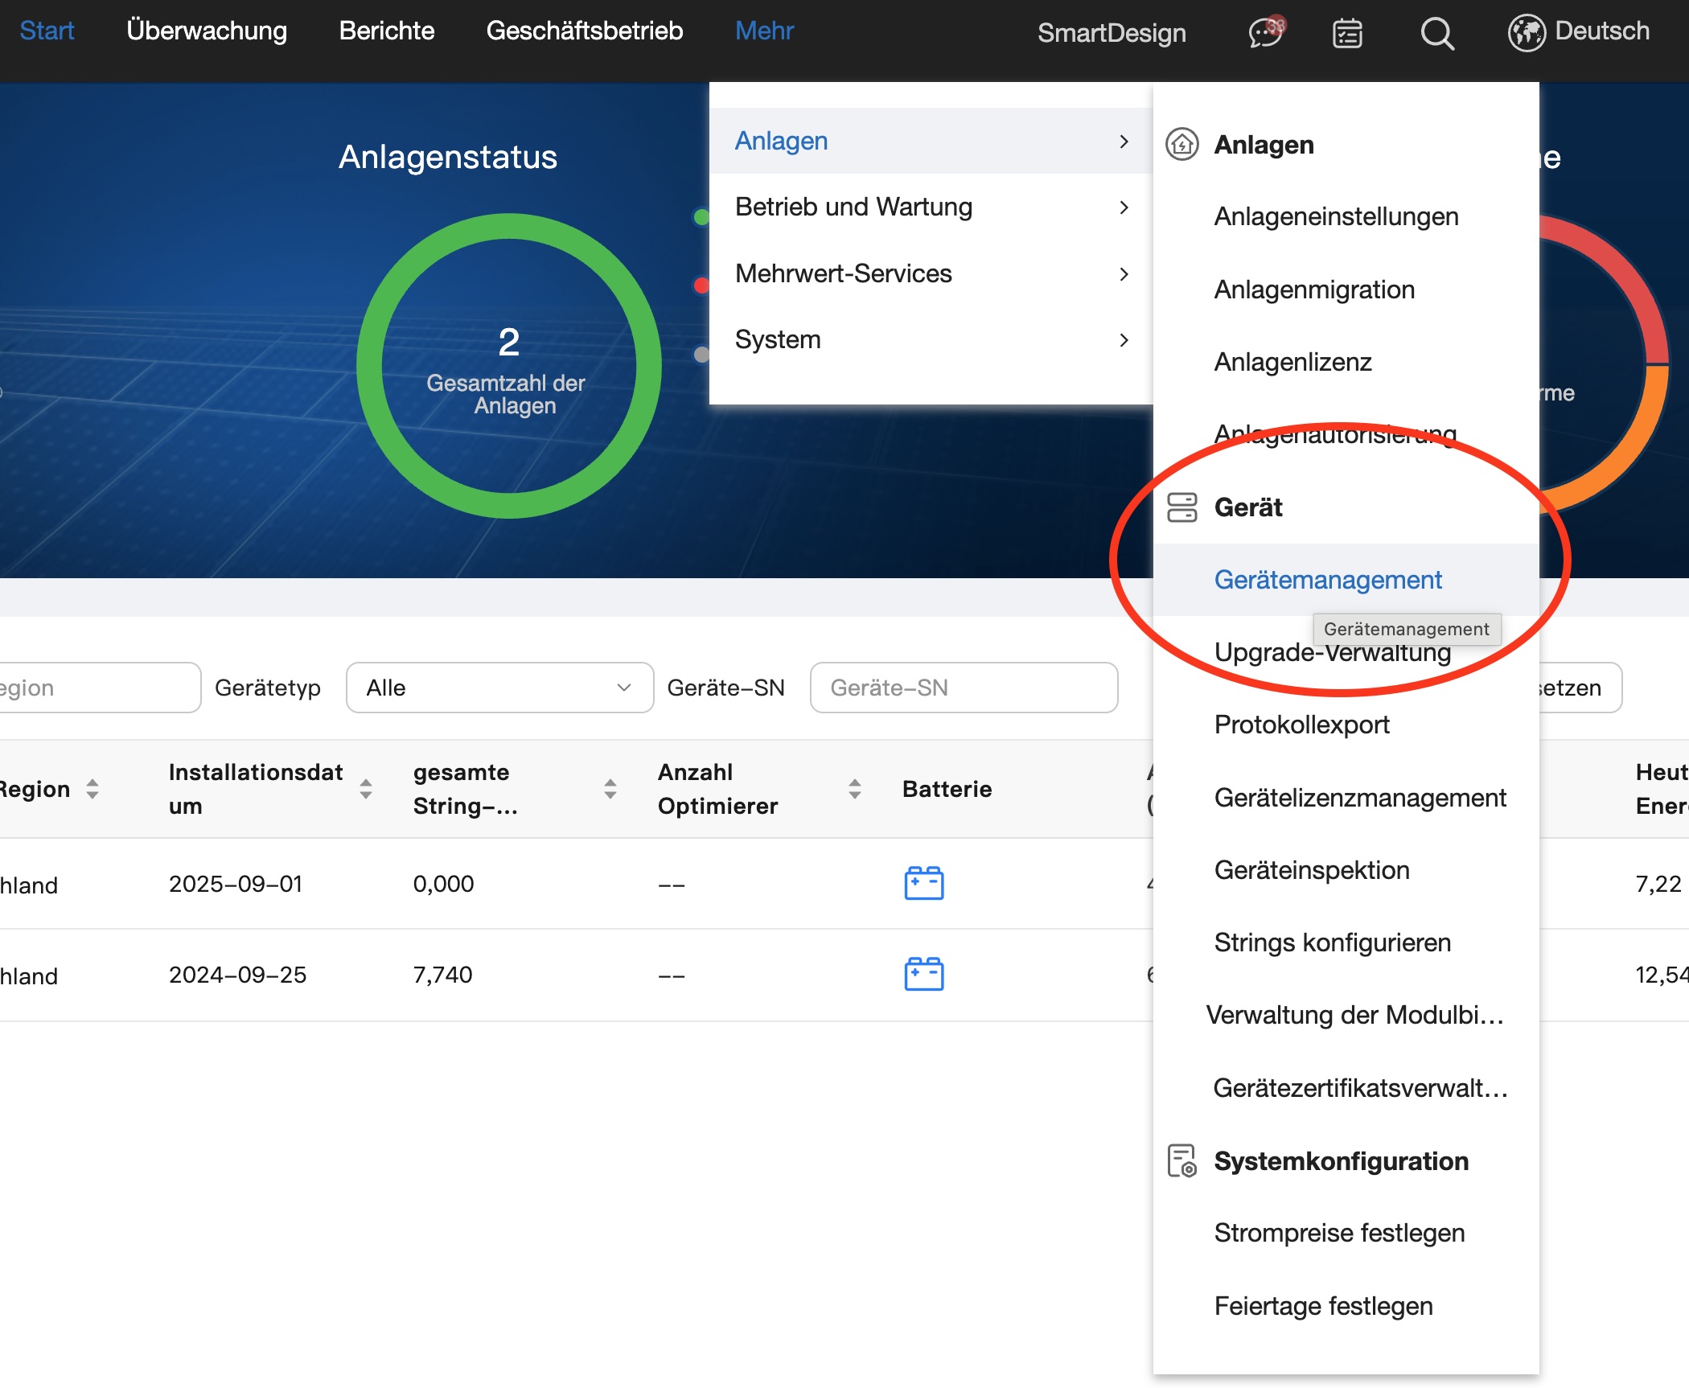Open Gerätemanagement
Screen dimensions: 1689x1388
[1346, 580]
